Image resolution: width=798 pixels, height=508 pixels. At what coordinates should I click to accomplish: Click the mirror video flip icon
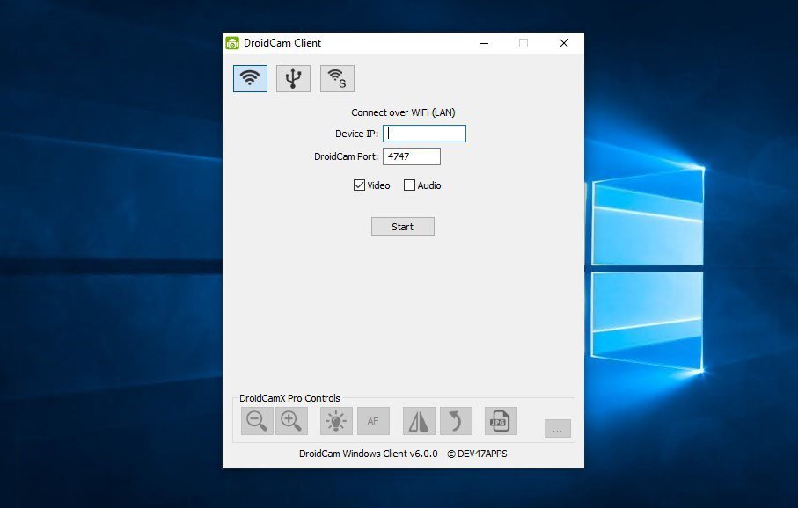tap(419, 421)
